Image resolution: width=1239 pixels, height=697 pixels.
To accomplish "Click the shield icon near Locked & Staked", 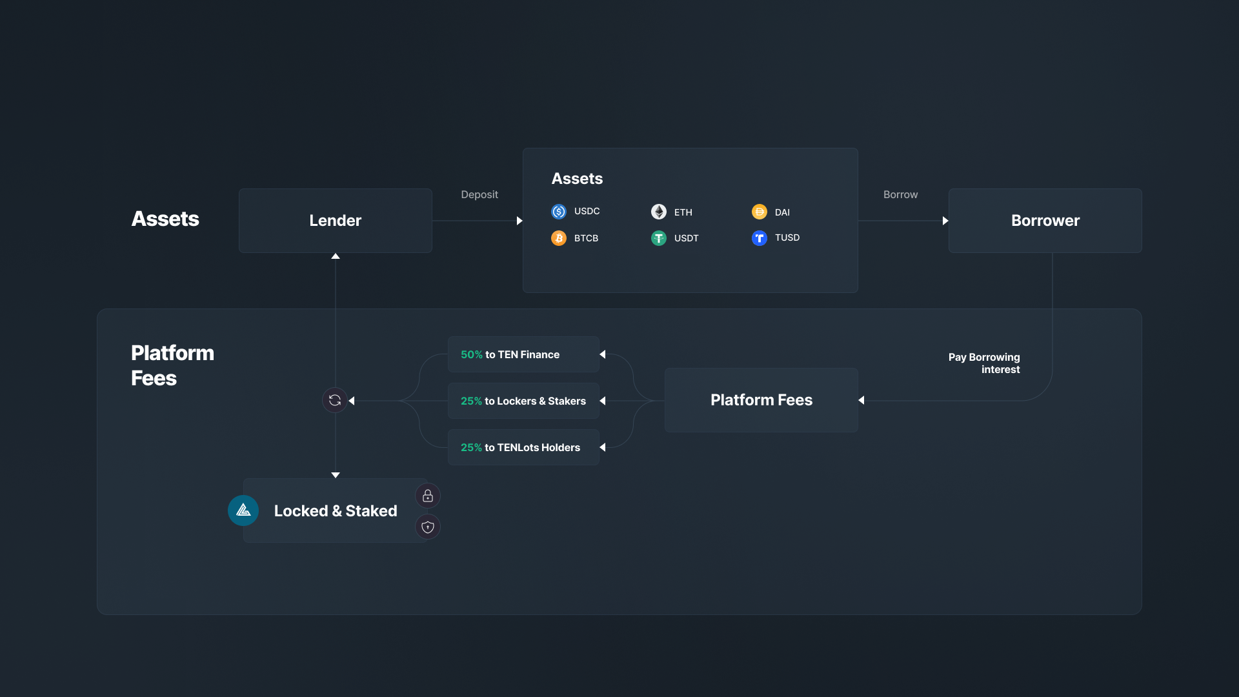I will (428, 527).
